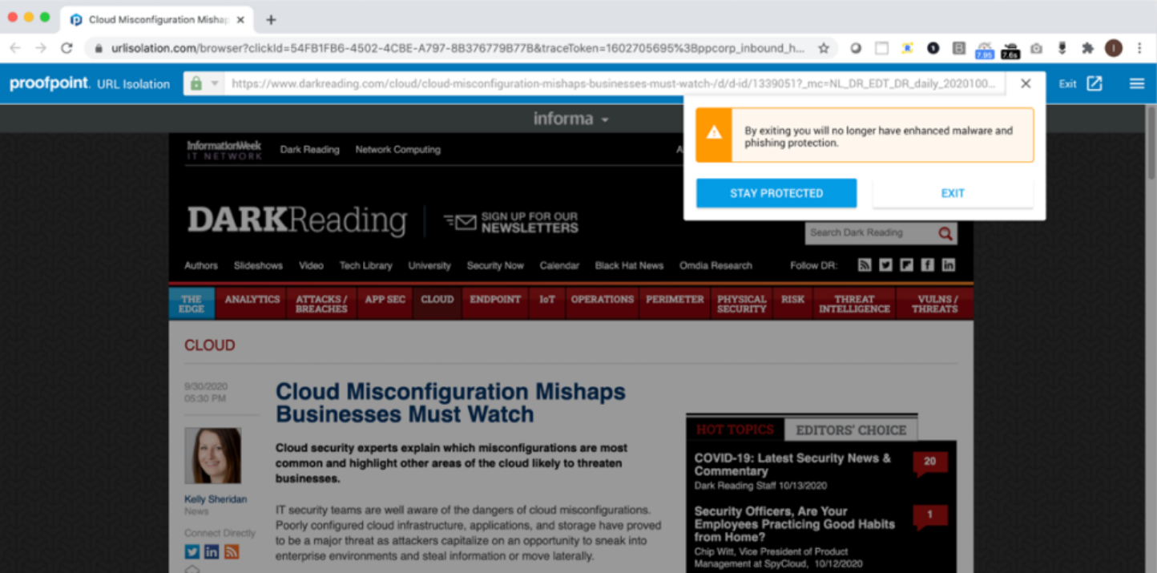Select the Operations section tab
This screenshot has height=573, width=1157.
click(602, 304)
